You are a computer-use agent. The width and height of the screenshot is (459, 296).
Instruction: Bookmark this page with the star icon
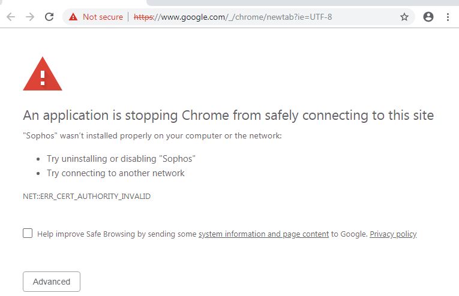[x=404, y=17]
